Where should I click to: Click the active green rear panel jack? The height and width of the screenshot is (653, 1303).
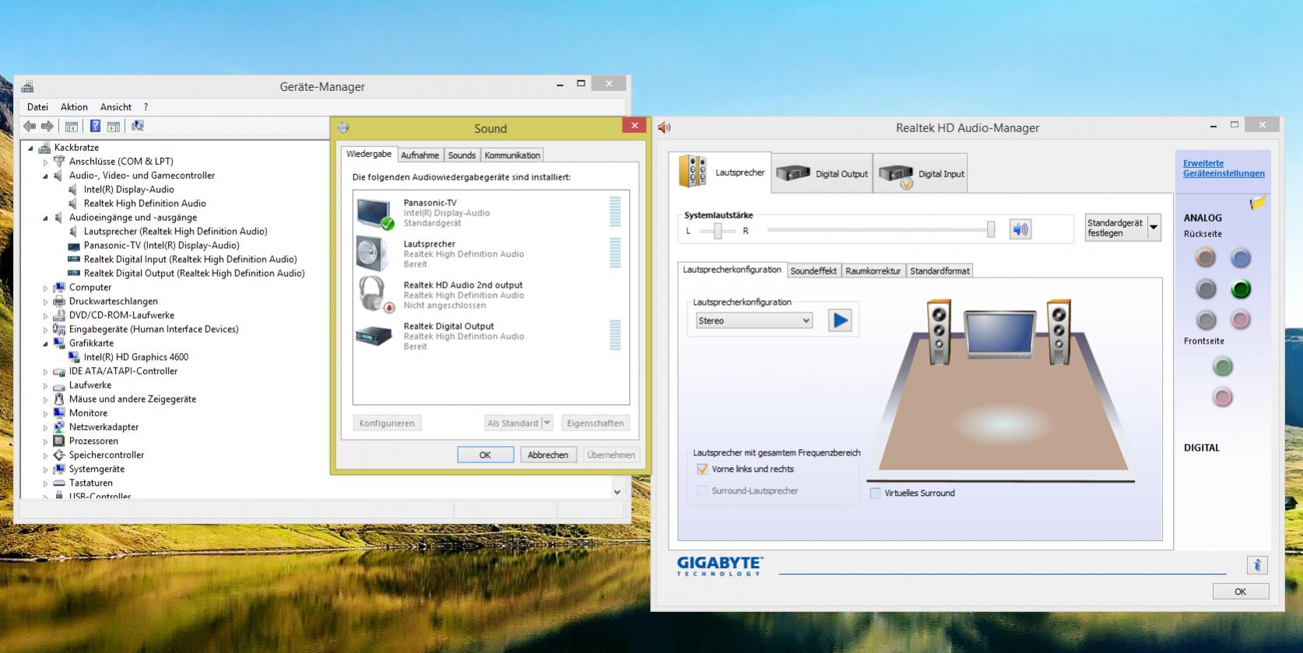pos(1241,289)
